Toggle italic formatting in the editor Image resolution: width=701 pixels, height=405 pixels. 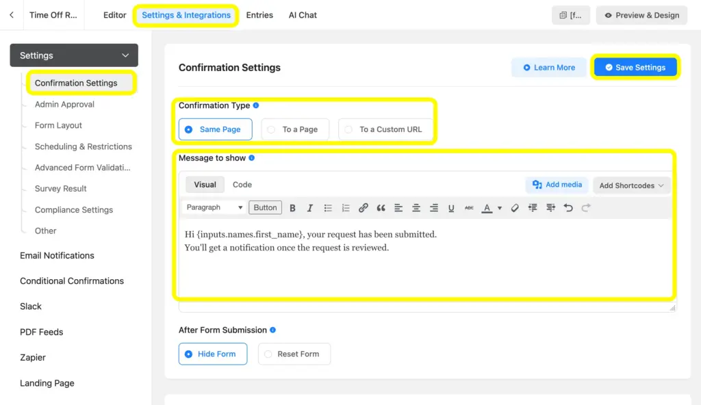click(x=309, y=208)
